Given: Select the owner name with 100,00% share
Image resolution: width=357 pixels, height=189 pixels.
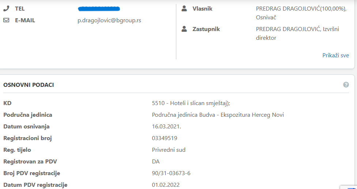Looking at the screenshot, I should pyautogui.click(x=301, y=8).
